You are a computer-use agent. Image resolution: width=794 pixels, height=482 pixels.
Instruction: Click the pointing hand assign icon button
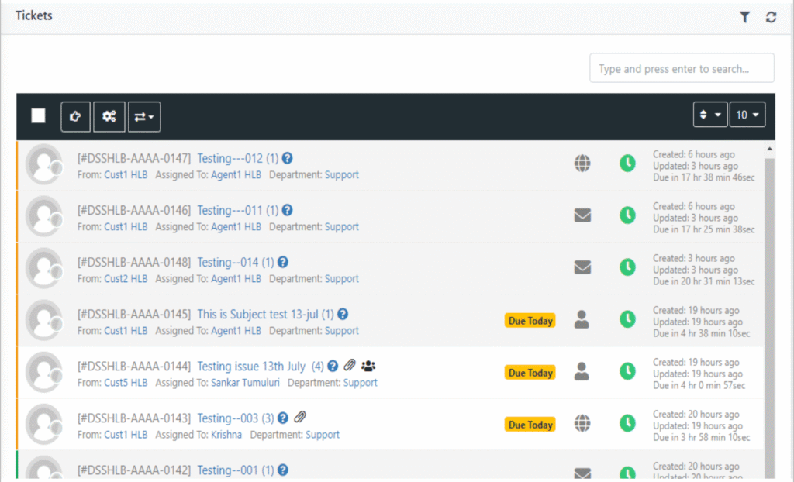(75, 116)
